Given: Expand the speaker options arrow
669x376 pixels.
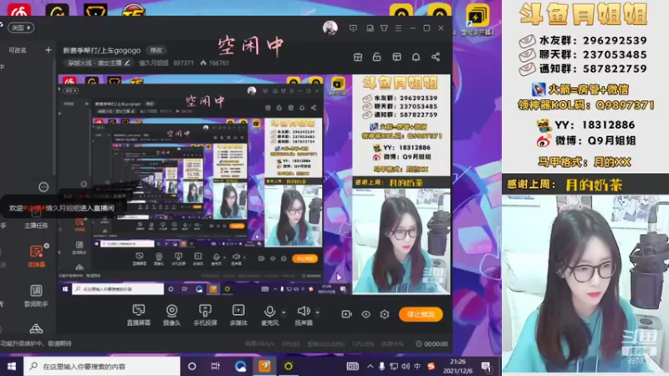Looking at the screenshot, I should point(318,312).
